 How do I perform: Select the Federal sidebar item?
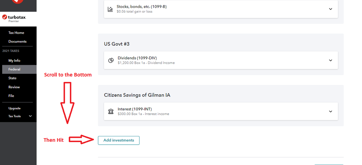(19, 69)
